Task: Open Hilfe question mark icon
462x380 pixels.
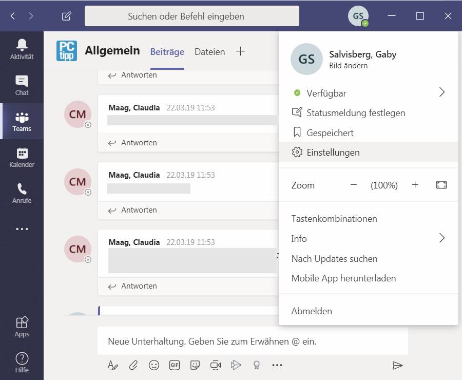Action: click(x=22, y=363)
